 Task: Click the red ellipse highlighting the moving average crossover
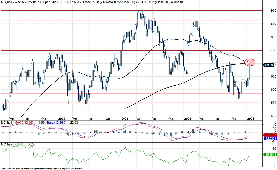249,62
